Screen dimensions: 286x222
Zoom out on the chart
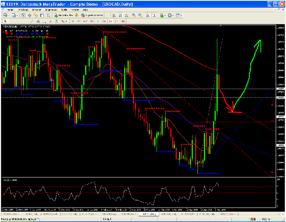(140, 15)
